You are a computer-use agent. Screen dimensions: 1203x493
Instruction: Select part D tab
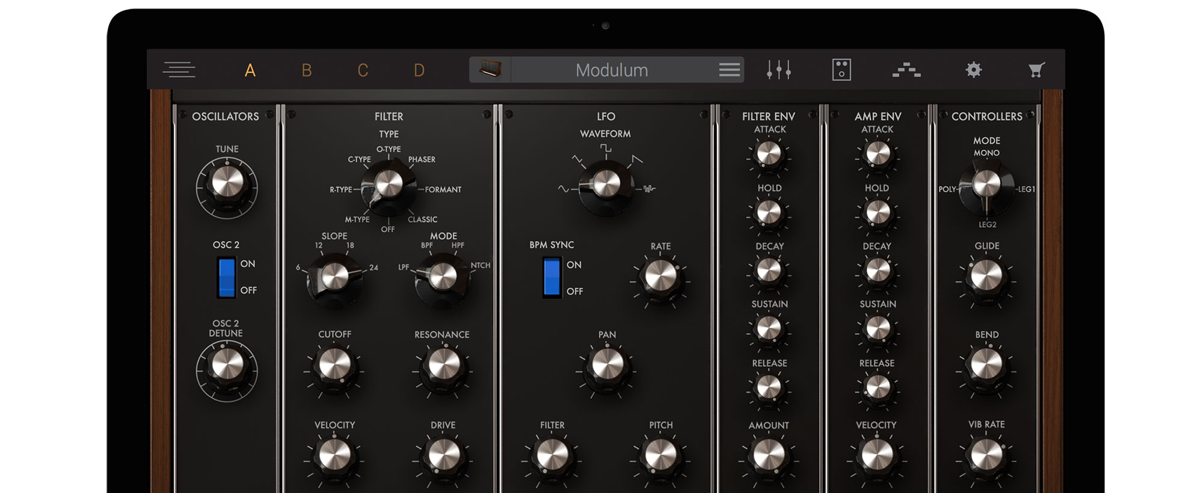point(419,70)
